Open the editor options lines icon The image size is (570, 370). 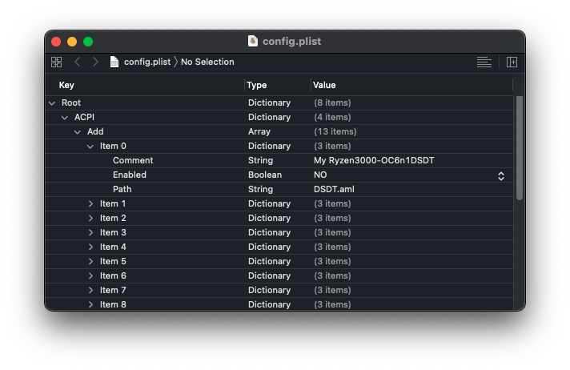coord(484,62)
